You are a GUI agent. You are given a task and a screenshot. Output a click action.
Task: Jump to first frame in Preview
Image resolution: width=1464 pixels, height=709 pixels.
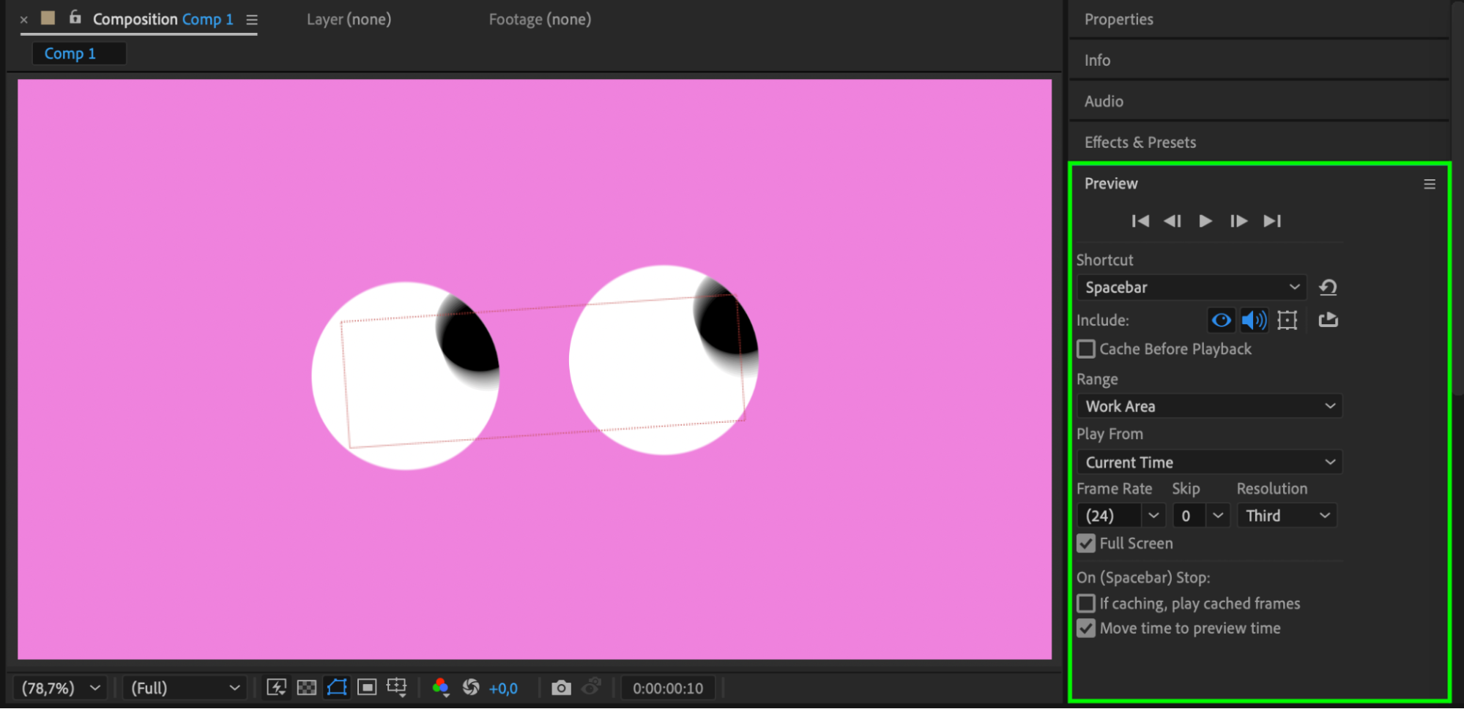(x=1140, y=221)
